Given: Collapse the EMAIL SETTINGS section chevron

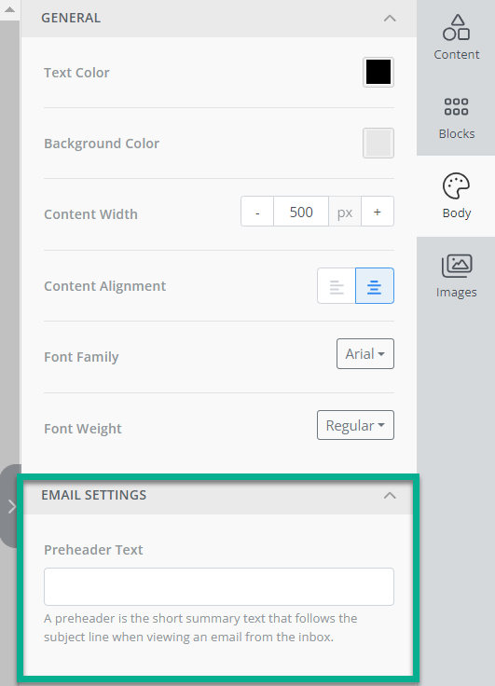Looking at the screenshot, I should [390, 495].
